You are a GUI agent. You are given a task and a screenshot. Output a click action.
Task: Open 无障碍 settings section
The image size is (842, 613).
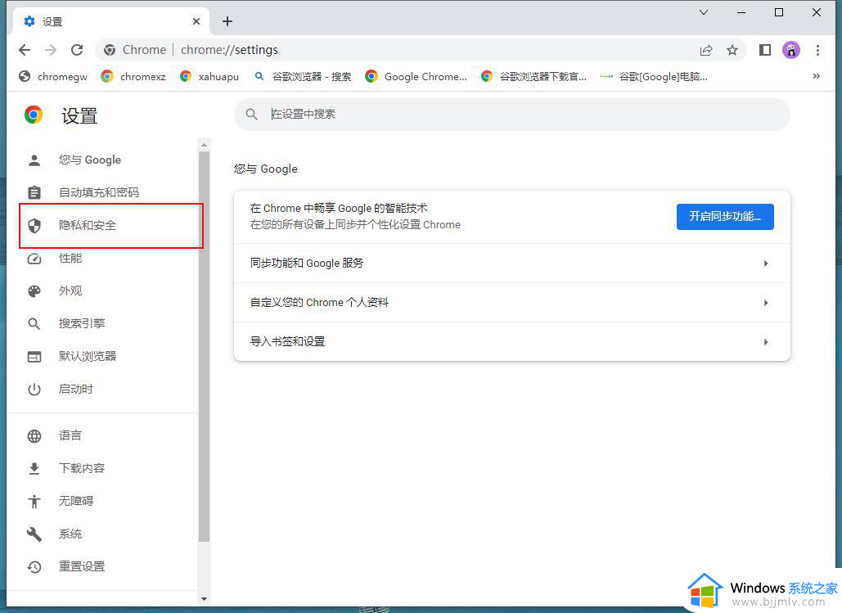click(x=102, y=501)
